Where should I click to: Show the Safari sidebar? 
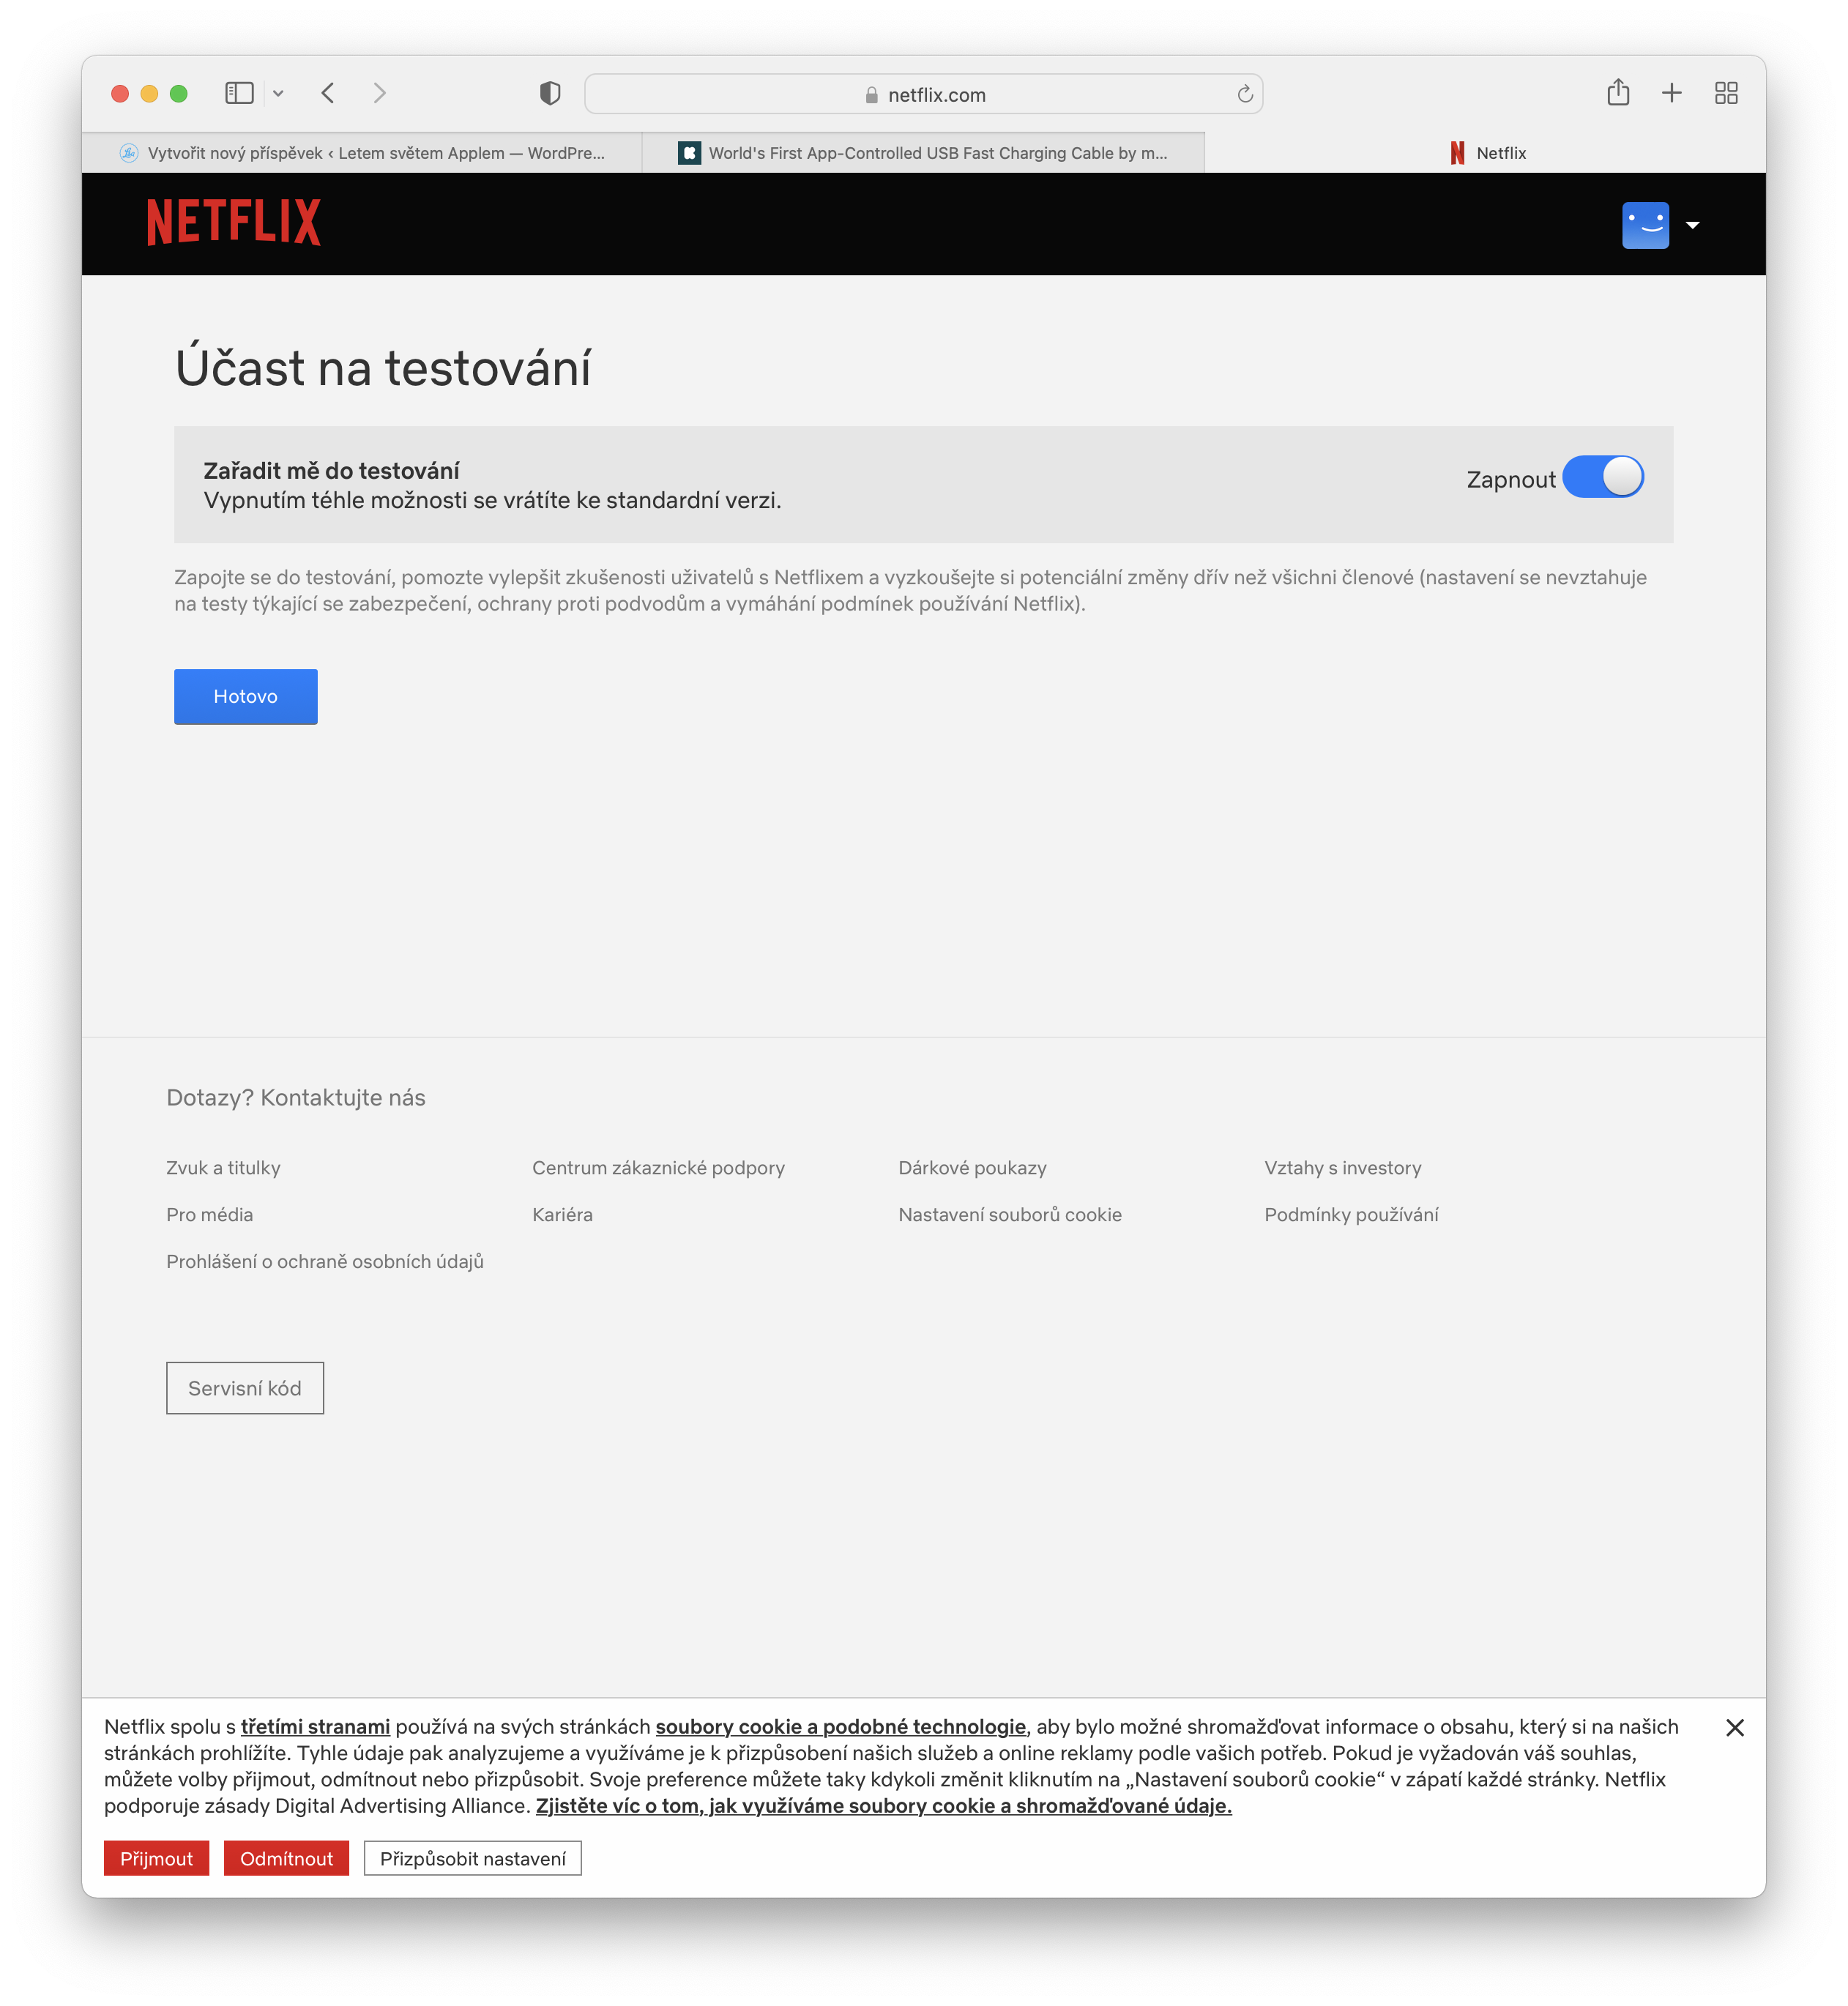239,93
